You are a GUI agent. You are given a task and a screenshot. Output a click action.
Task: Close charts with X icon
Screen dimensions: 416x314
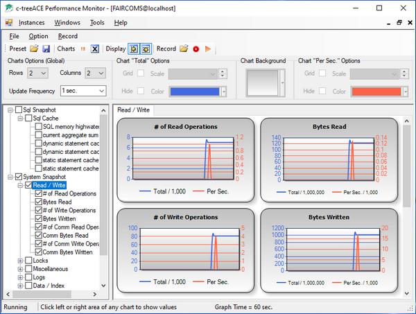tap(95, 49)
